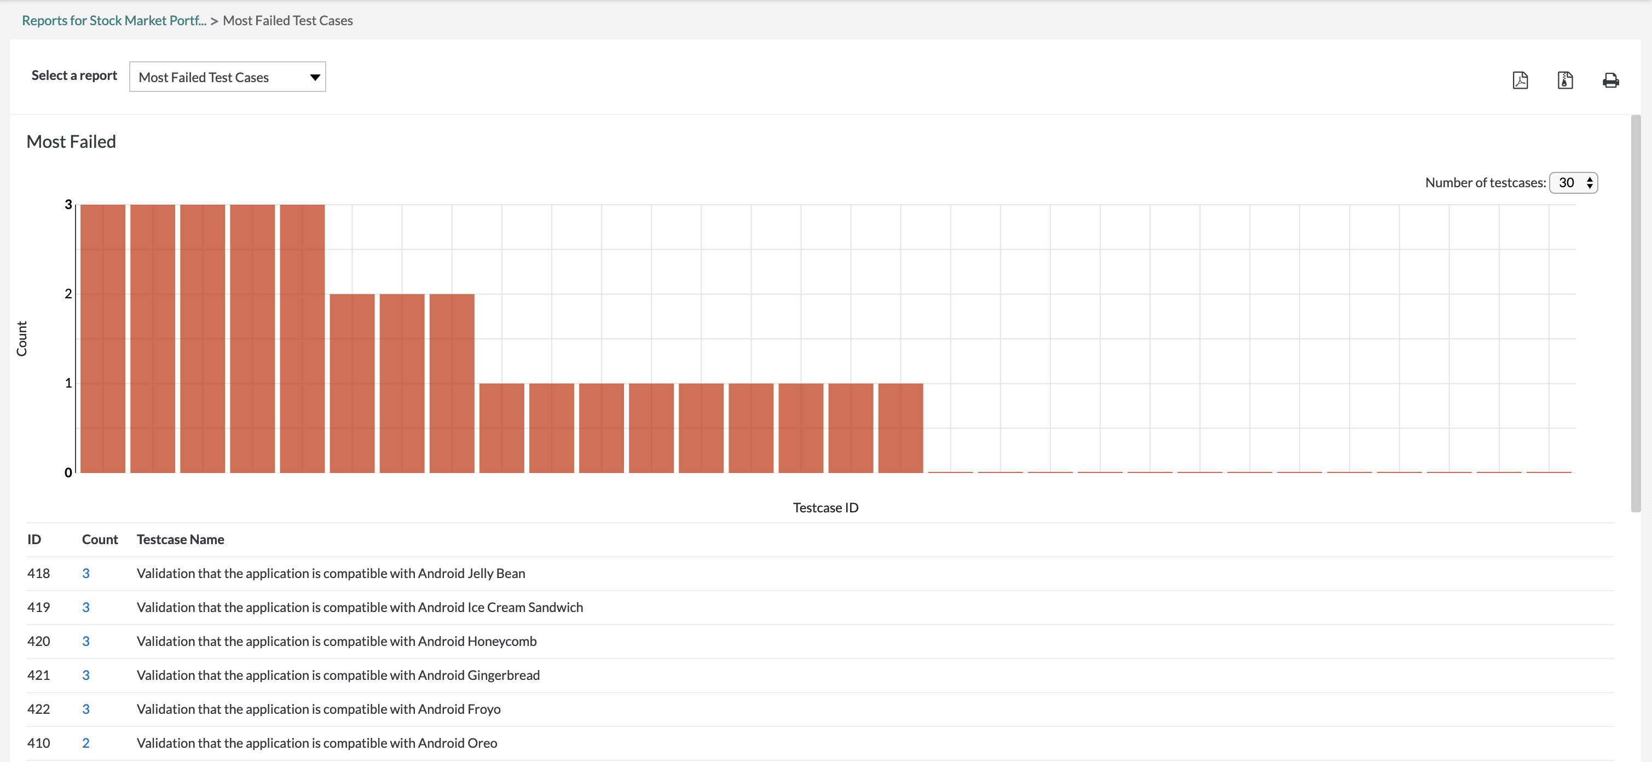Click the first bar in the chart
The image size is (1652, 762).
pos(102,339)
